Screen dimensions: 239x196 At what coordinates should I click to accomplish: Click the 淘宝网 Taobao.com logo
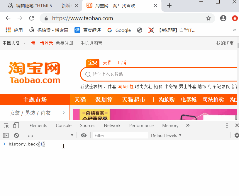click(x=34, y=72)
